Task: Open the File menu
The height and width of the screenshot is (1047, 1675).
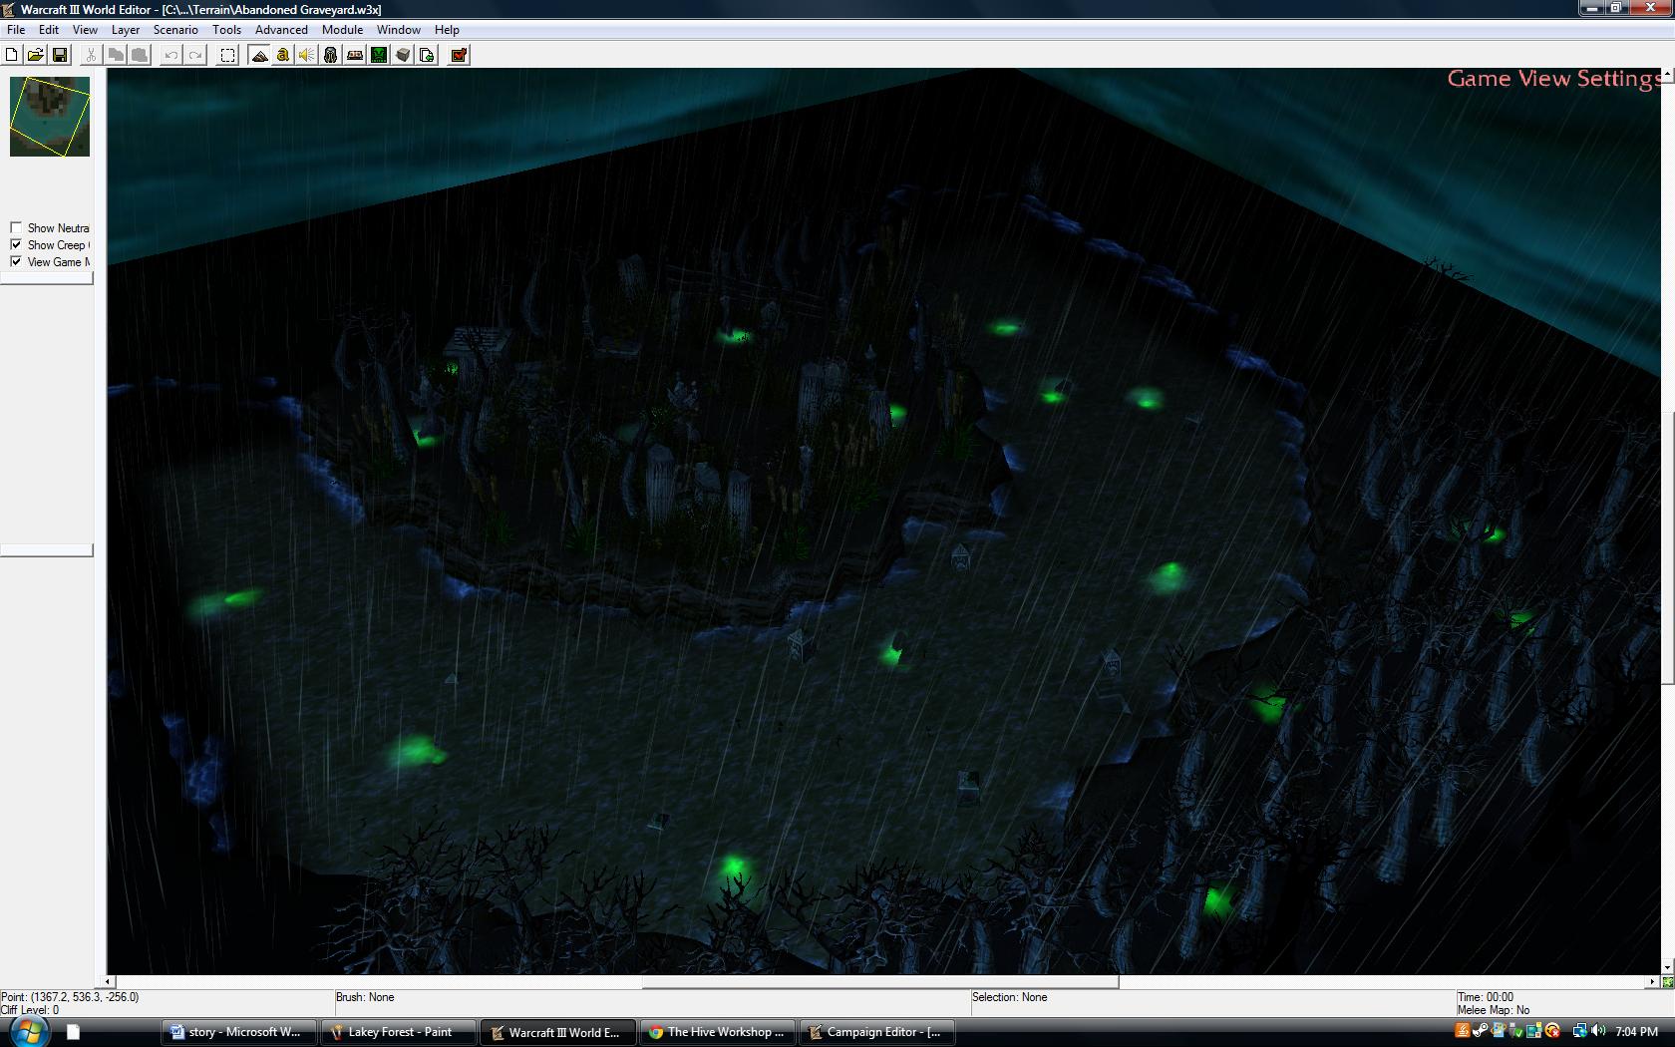Action: [x=16, y=30]
